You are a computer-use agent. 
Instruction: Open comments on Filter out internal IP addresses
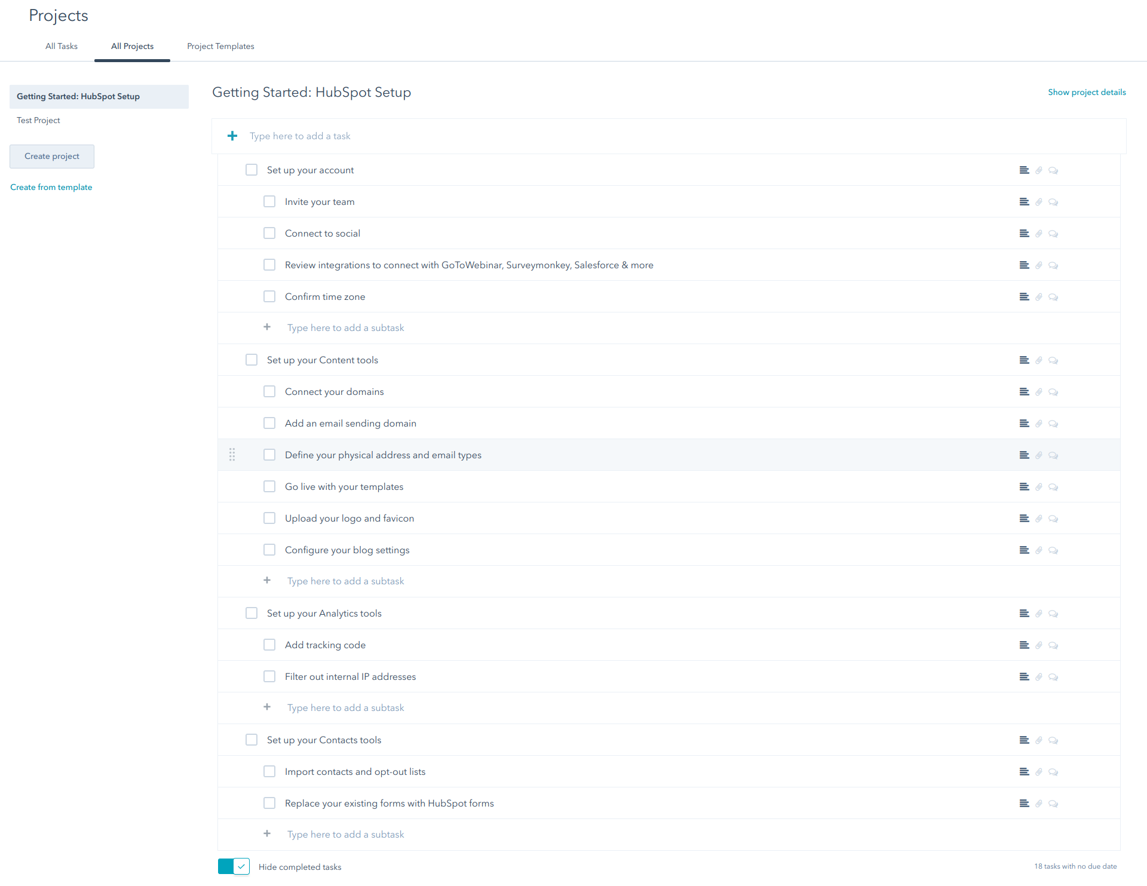(1053, 676)
